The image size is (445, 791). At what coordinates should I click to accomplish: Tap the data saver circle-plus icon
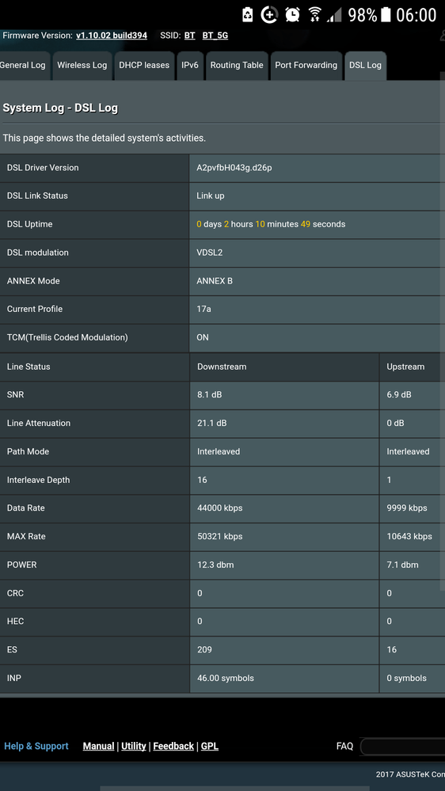point(269,14)
